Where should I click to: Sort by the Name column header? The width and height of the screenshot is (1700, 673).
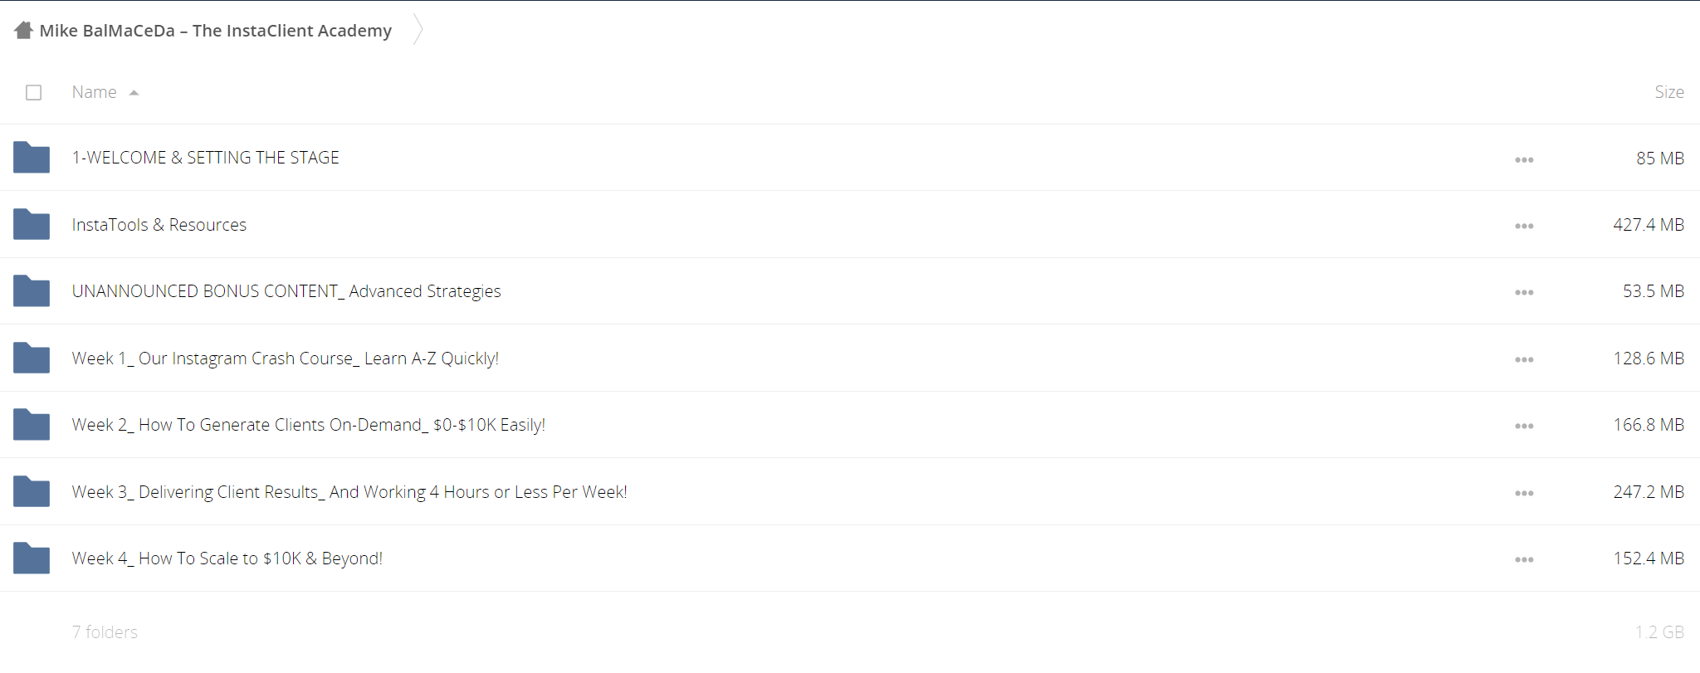pyautogui.click(x=94, y=92)
